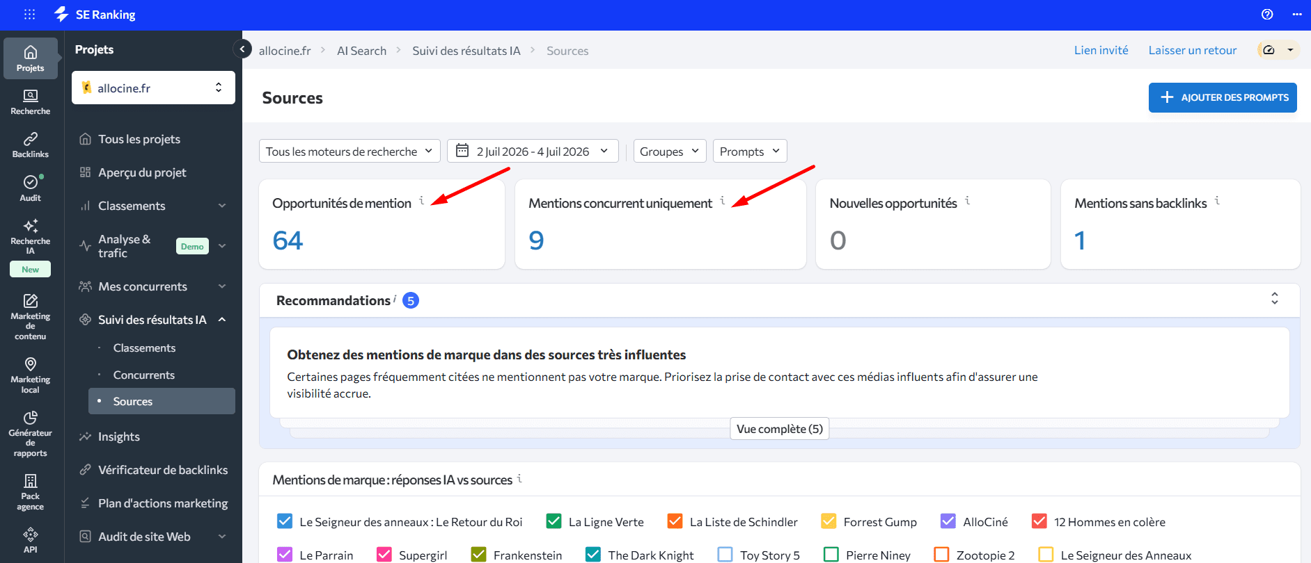Viewport: 1311px width, 563px height.
Task: Open API in the left rail
Action: [31, 540]
